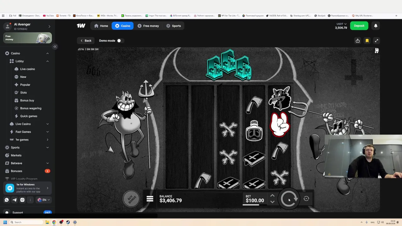This screenshot has width=402, height=226.
Task: Open the Windows Start menu
Action: (x=5, y=222)
